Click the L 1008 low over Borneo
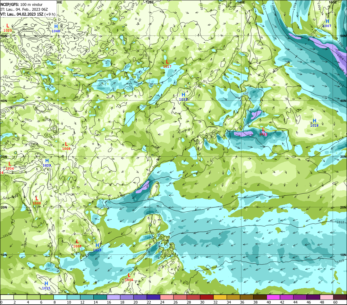The image size is (347, 305). 129,277
